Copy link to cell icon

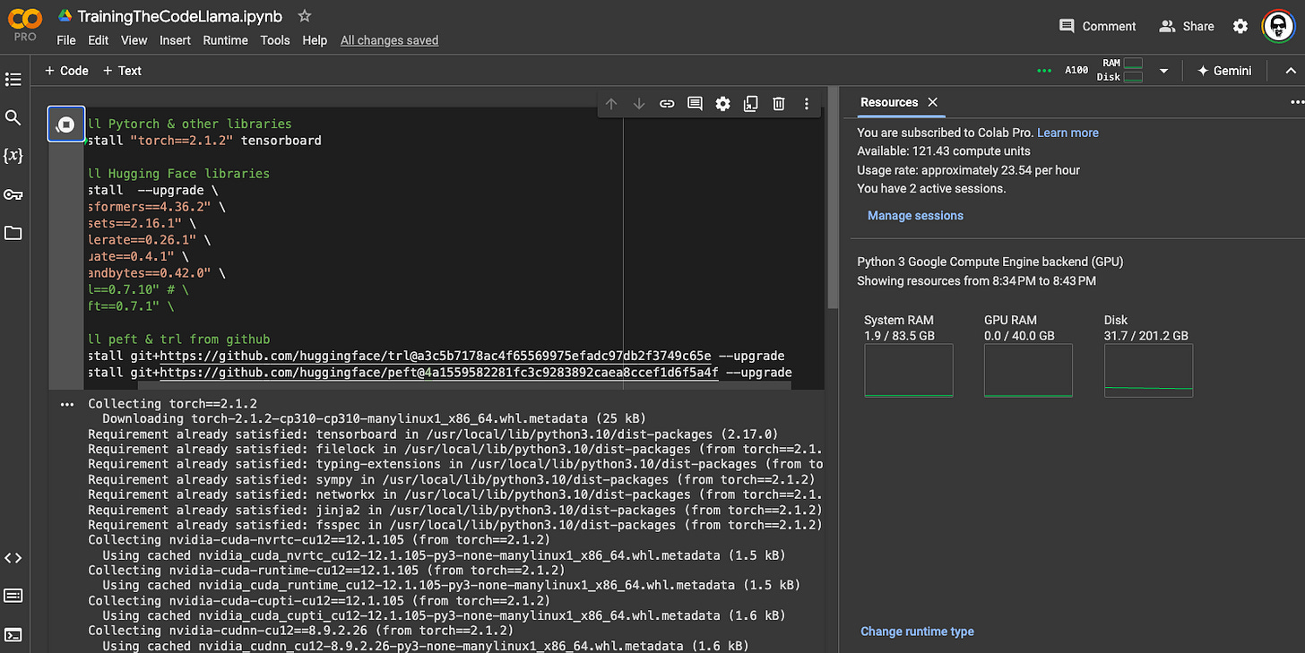click(x=667, y=104)
